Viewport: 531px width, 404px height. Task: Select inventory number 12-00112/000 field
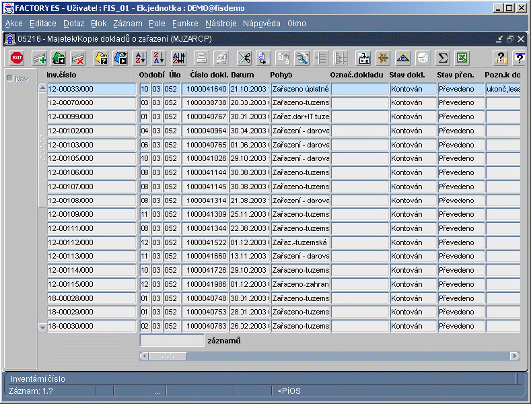92,242
